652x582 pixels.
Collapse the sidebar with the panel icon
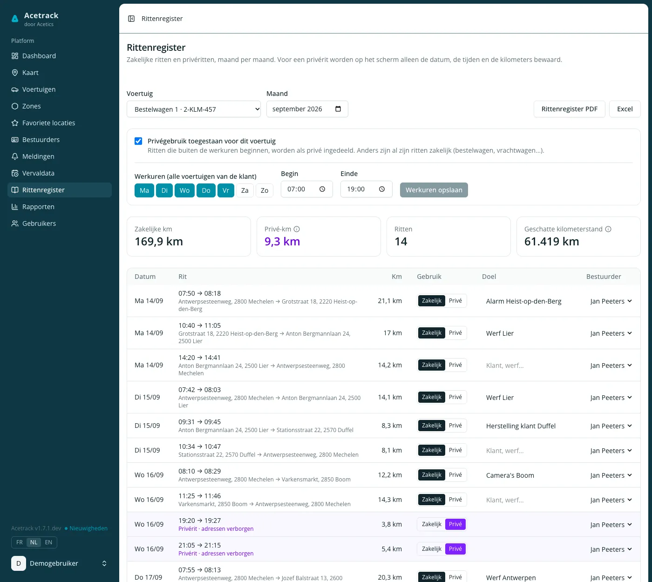pyautogui.click(x=131, y=19)
